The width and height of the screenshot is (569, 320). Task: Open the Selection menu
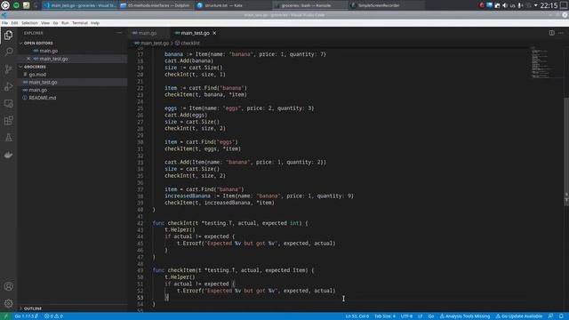click(x=29, y=23)
